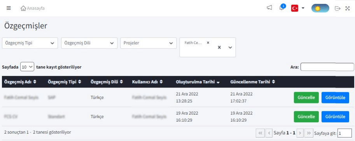Remove the selected user filter tag
Screen dimensions: 355x141
click(208, 42)
